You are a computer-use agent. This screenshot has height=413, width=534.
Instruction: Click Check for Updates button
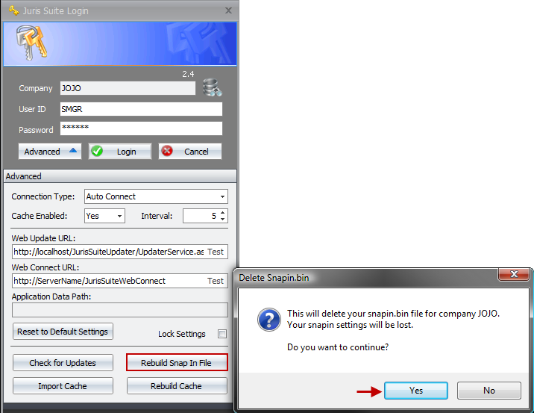click(x=63, y=363)
